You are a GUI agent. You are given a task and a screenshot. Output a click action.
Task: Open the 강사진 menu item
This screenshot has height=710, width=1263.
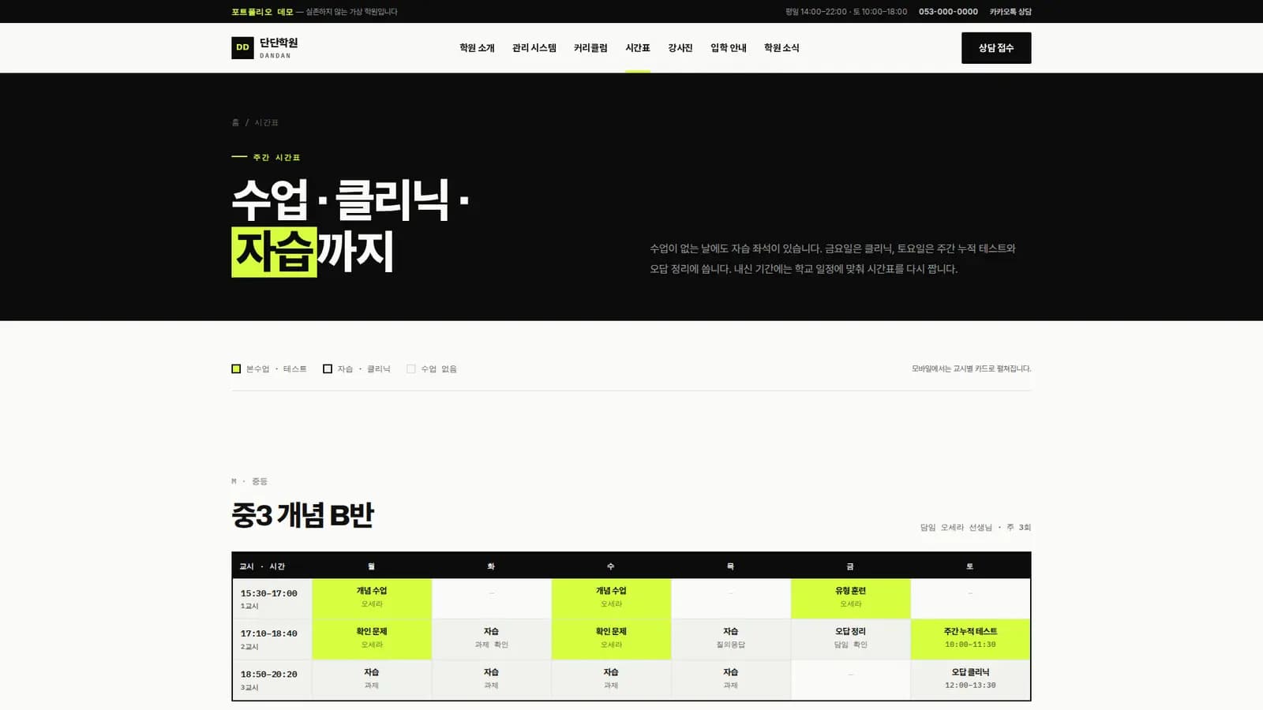[x=680, y=48]
